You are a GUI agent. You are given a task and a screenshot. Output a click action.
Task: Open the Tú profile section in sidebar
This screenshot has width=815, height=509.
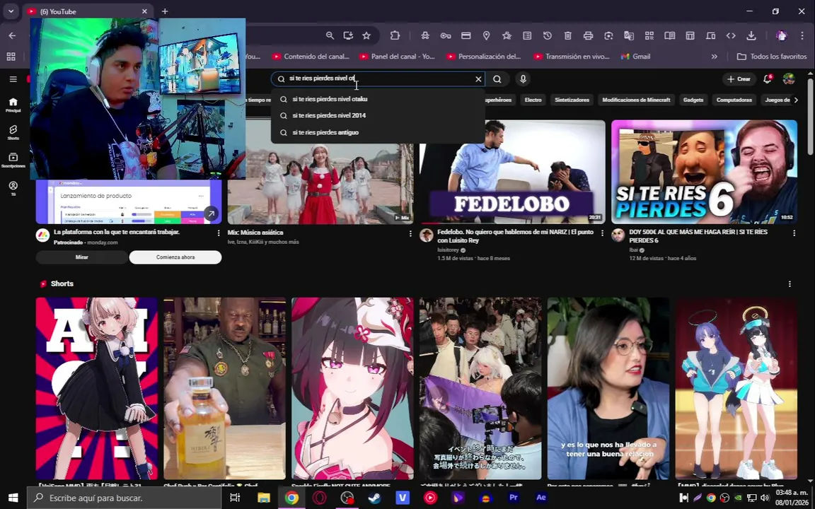[13, 188]
